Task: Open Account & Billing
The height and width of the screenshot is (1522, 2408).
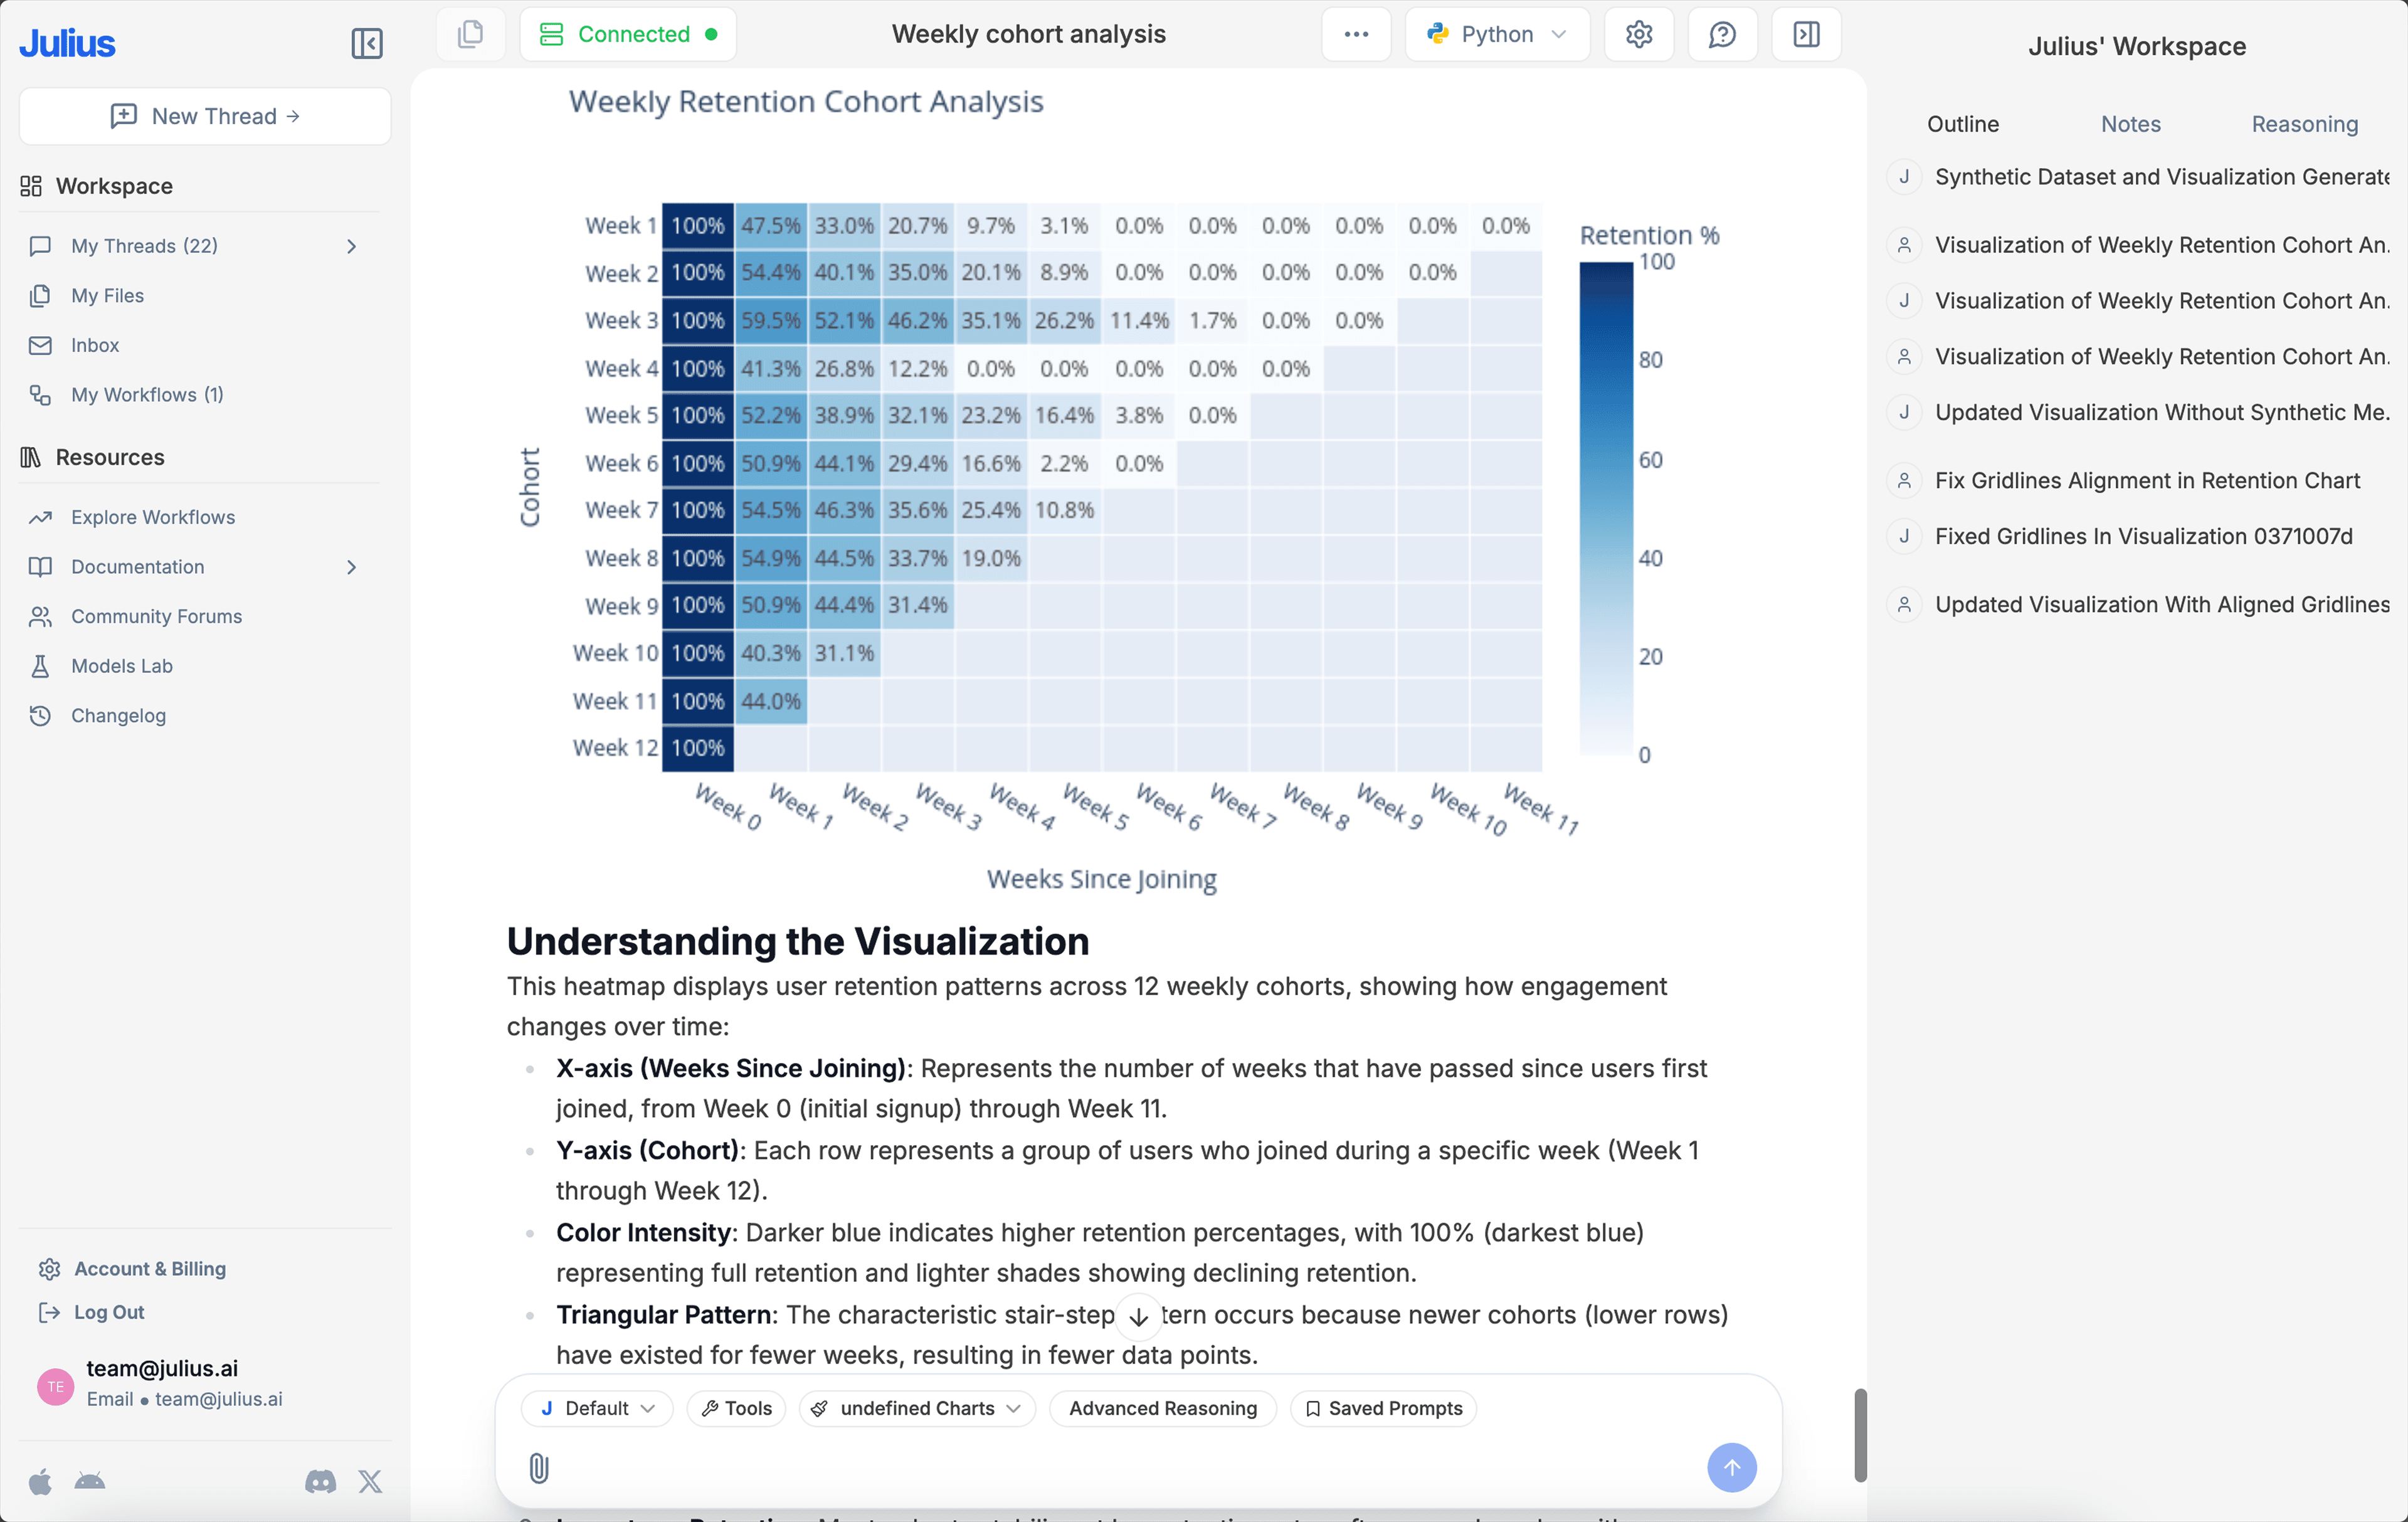Action: 150,1268
